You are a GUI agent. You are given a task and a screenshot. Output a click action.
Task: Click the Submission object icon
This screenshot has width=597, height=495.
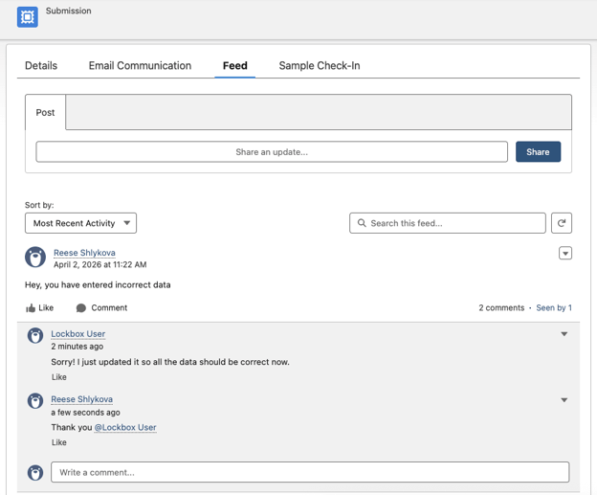point(28,17)
